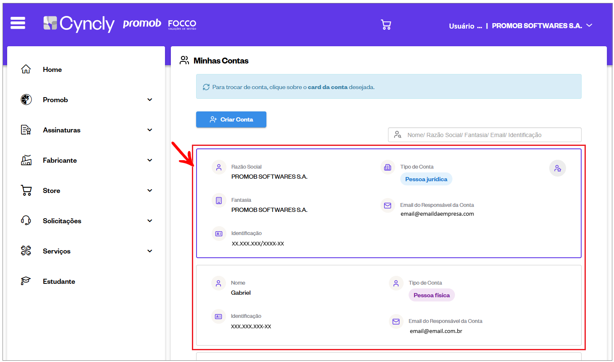Screen dimensions: 614x362
Task: Click the "card da conta" bold text in banner
Action: pyautogui.click(x=328, y=87)
